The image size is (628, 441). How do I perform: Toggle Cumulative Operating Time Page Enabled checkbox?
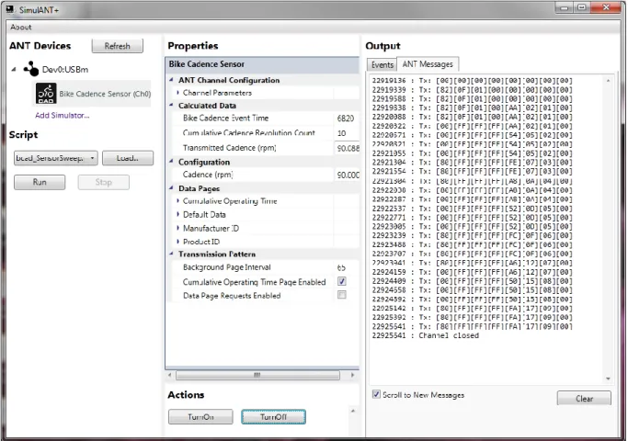(x=342, y=281)
